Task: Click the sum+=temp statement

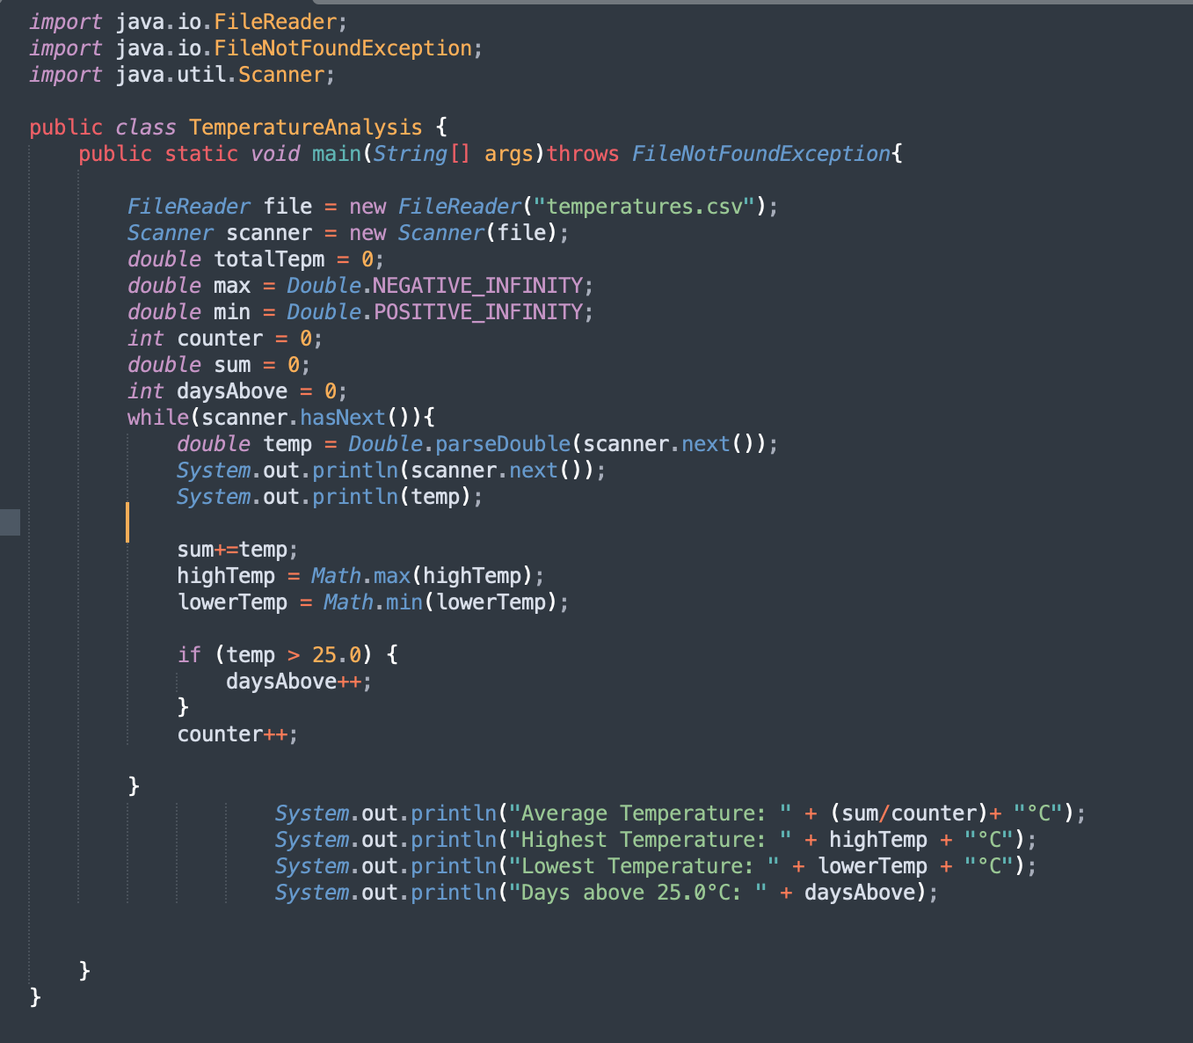Action: [x=237, y=550]
